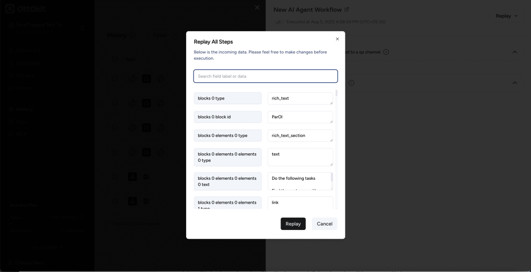This screenshot has width=531, height=272.
Task: Click resize handle of text field
Action: [331, 164]
